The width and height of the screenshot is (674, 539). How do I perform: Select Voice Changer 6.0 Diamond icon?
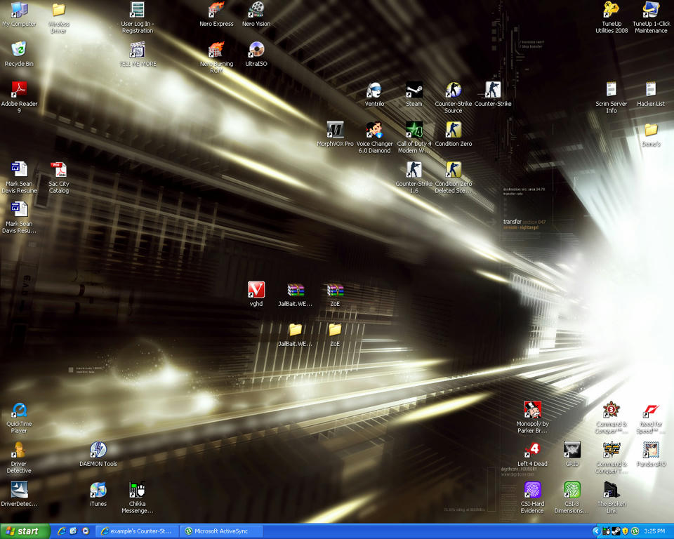(x=374, y=138)
